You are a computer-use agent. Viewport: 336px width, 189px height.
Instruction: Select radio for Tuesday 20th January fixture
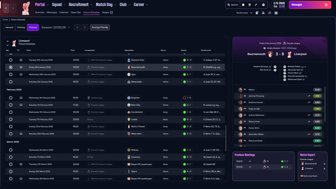(x=11, y=60)
